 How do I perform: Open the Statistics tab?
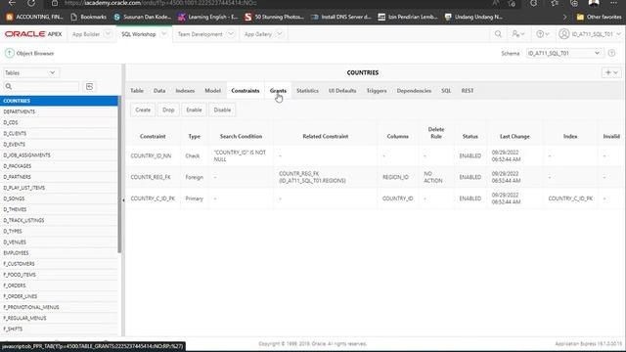(307, 91)
